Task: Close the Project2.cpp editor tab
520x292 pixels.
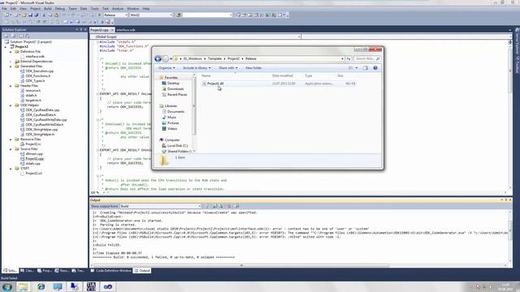Action: [x=112, y=30]
